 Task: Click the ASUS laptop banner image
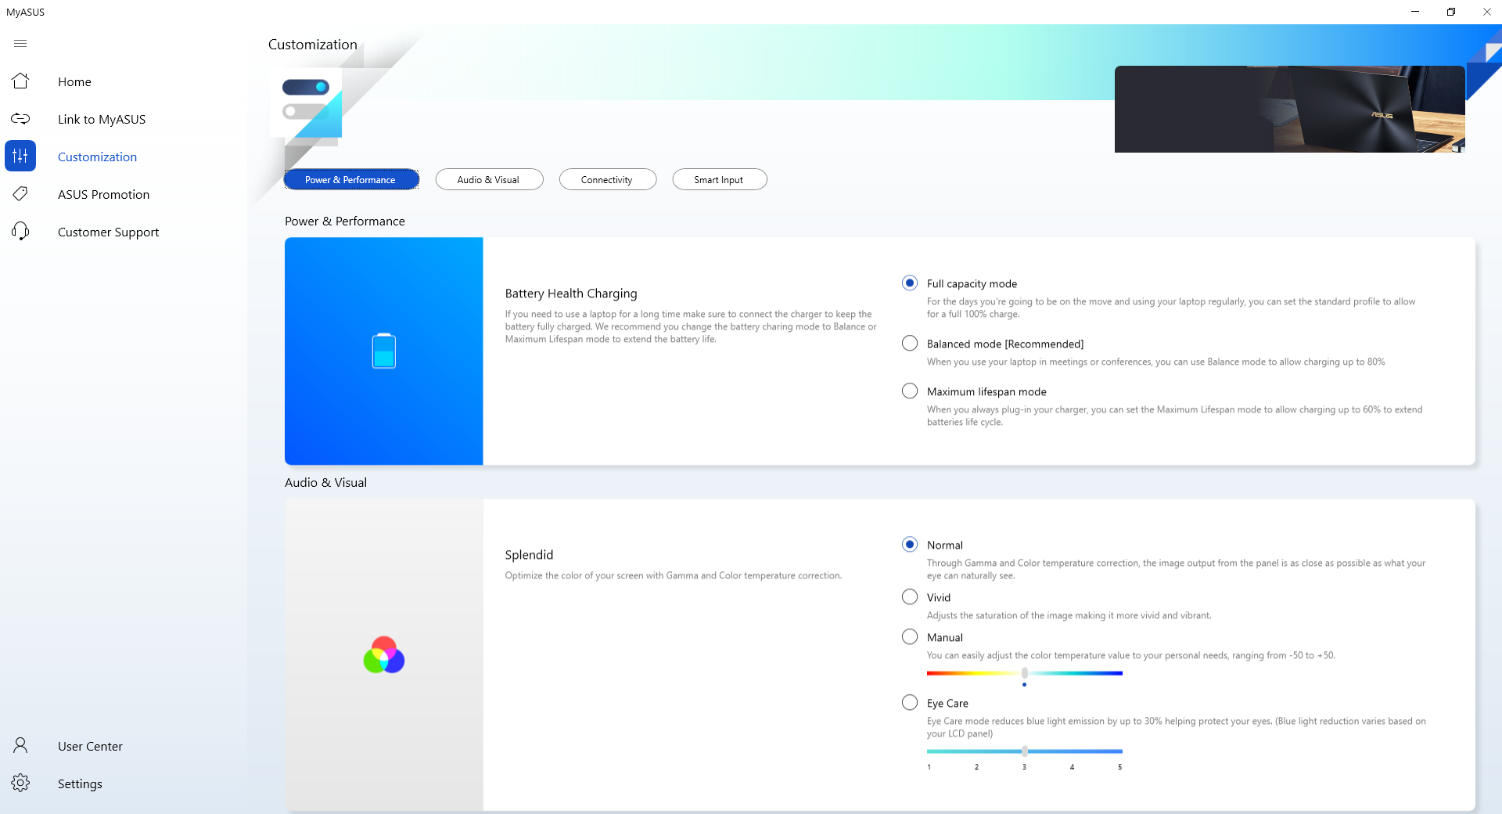1289,110
